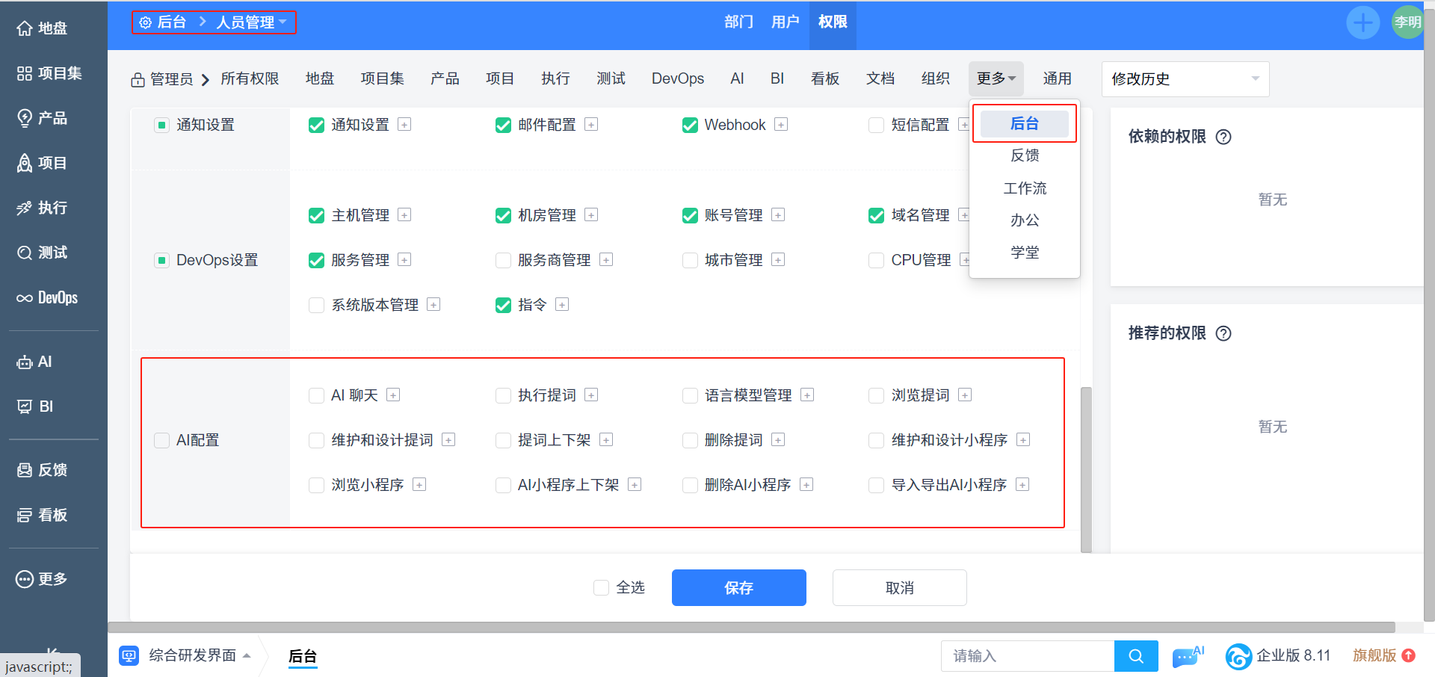Click the search magnifier button
1435x677 pixels.
[x=1136, y=656]
